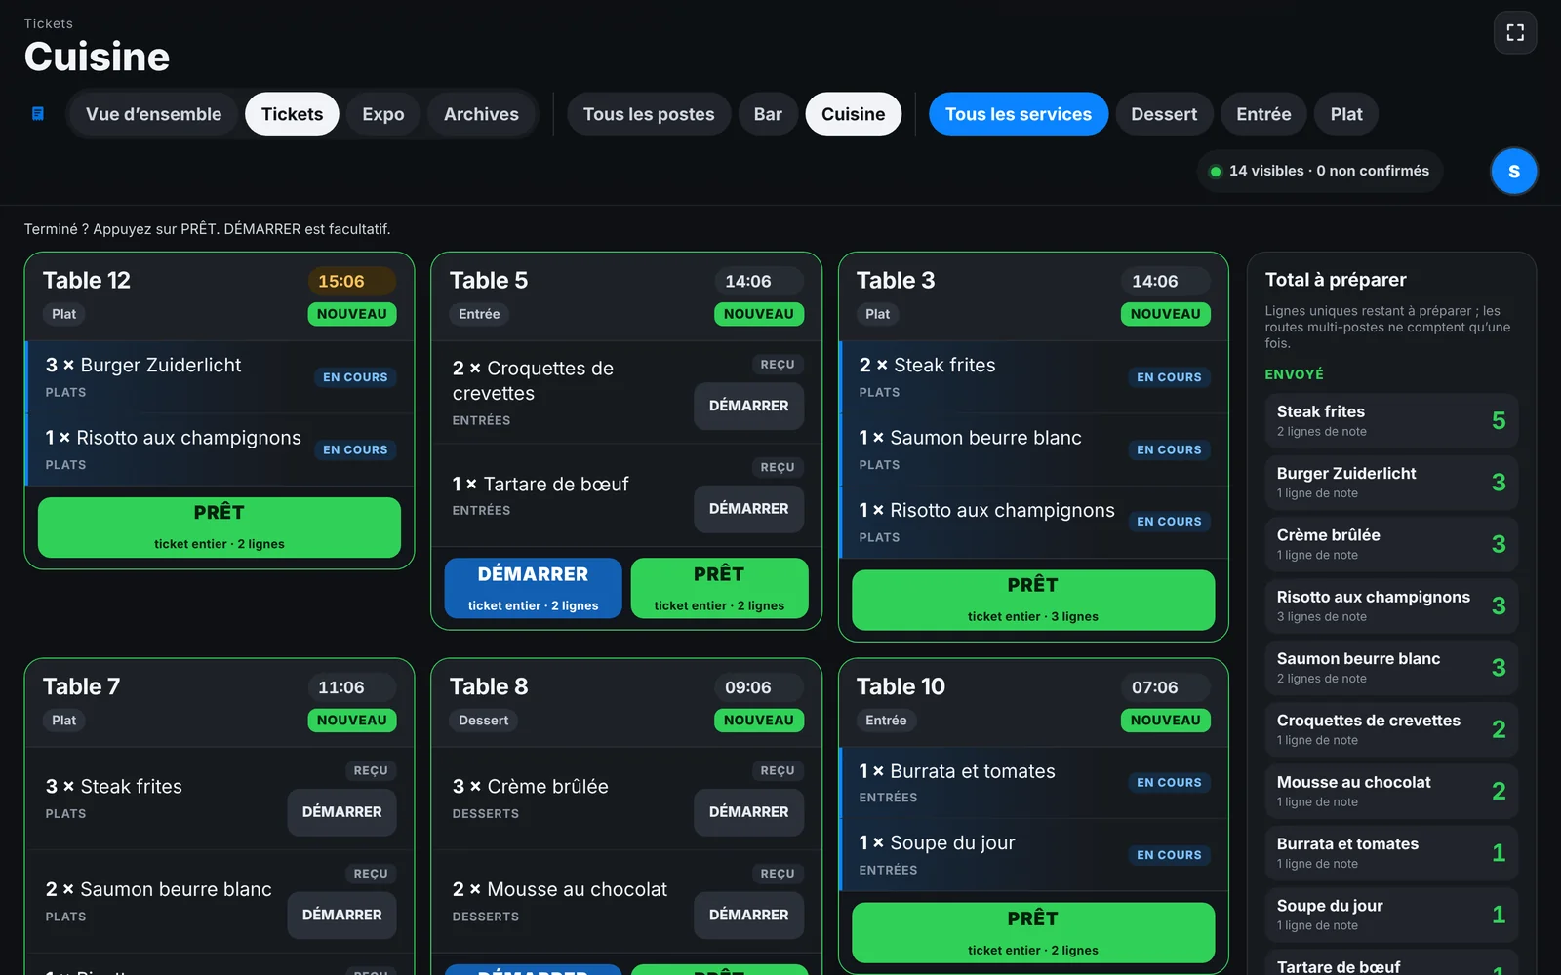Filter tickets by Bar station
Viewport: 1561px width, 975px height.
(768, 114)
